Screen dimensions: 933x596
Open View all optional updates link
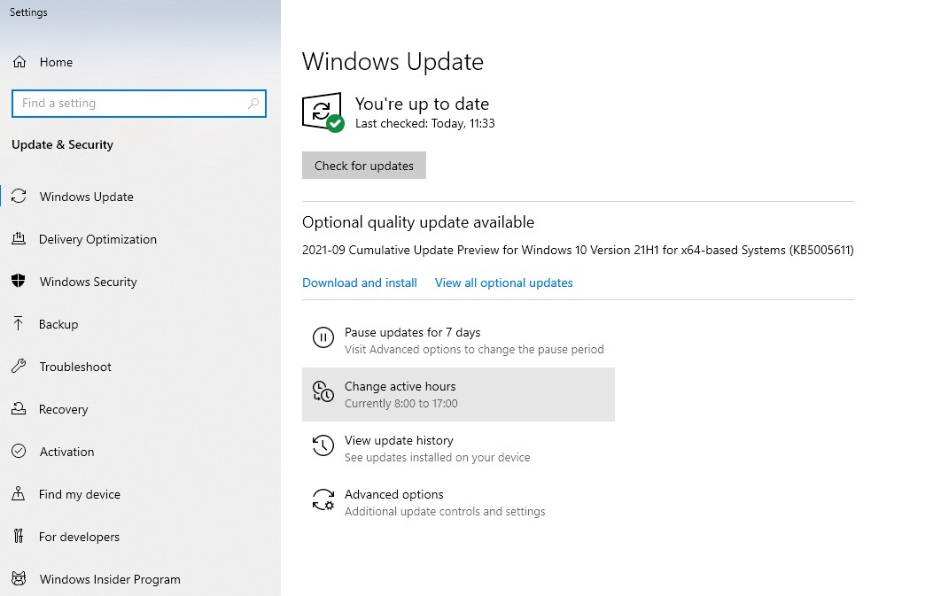[503, 283]
